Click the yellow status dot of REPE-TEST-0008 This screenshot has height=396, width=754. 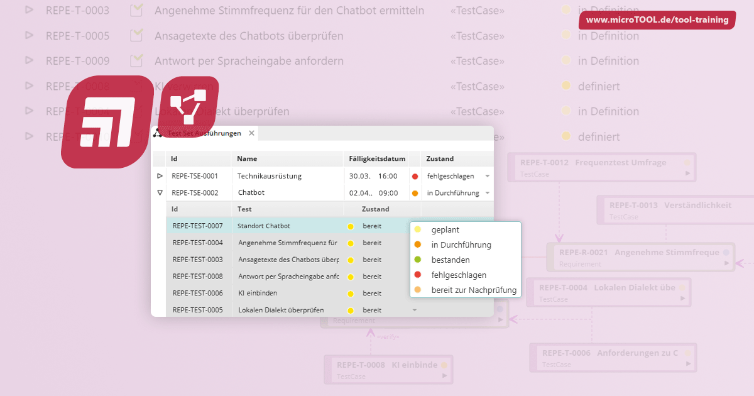pos(351,277)
